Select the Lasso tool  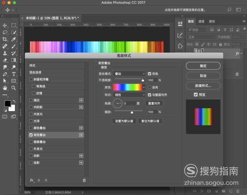click(x=5, y=32)
